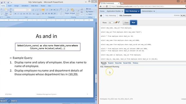Open Shape Fill options

(82, 9)
